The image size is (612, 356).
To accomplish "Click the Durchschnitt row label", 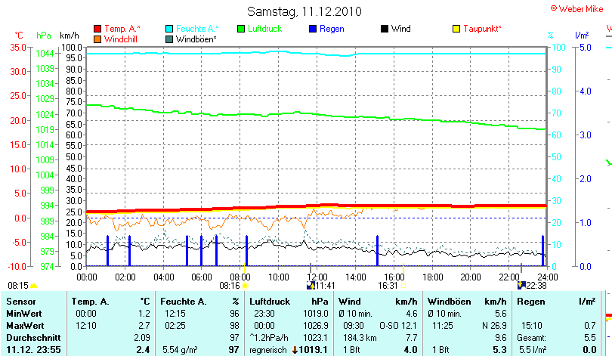I will click(33, 338).
